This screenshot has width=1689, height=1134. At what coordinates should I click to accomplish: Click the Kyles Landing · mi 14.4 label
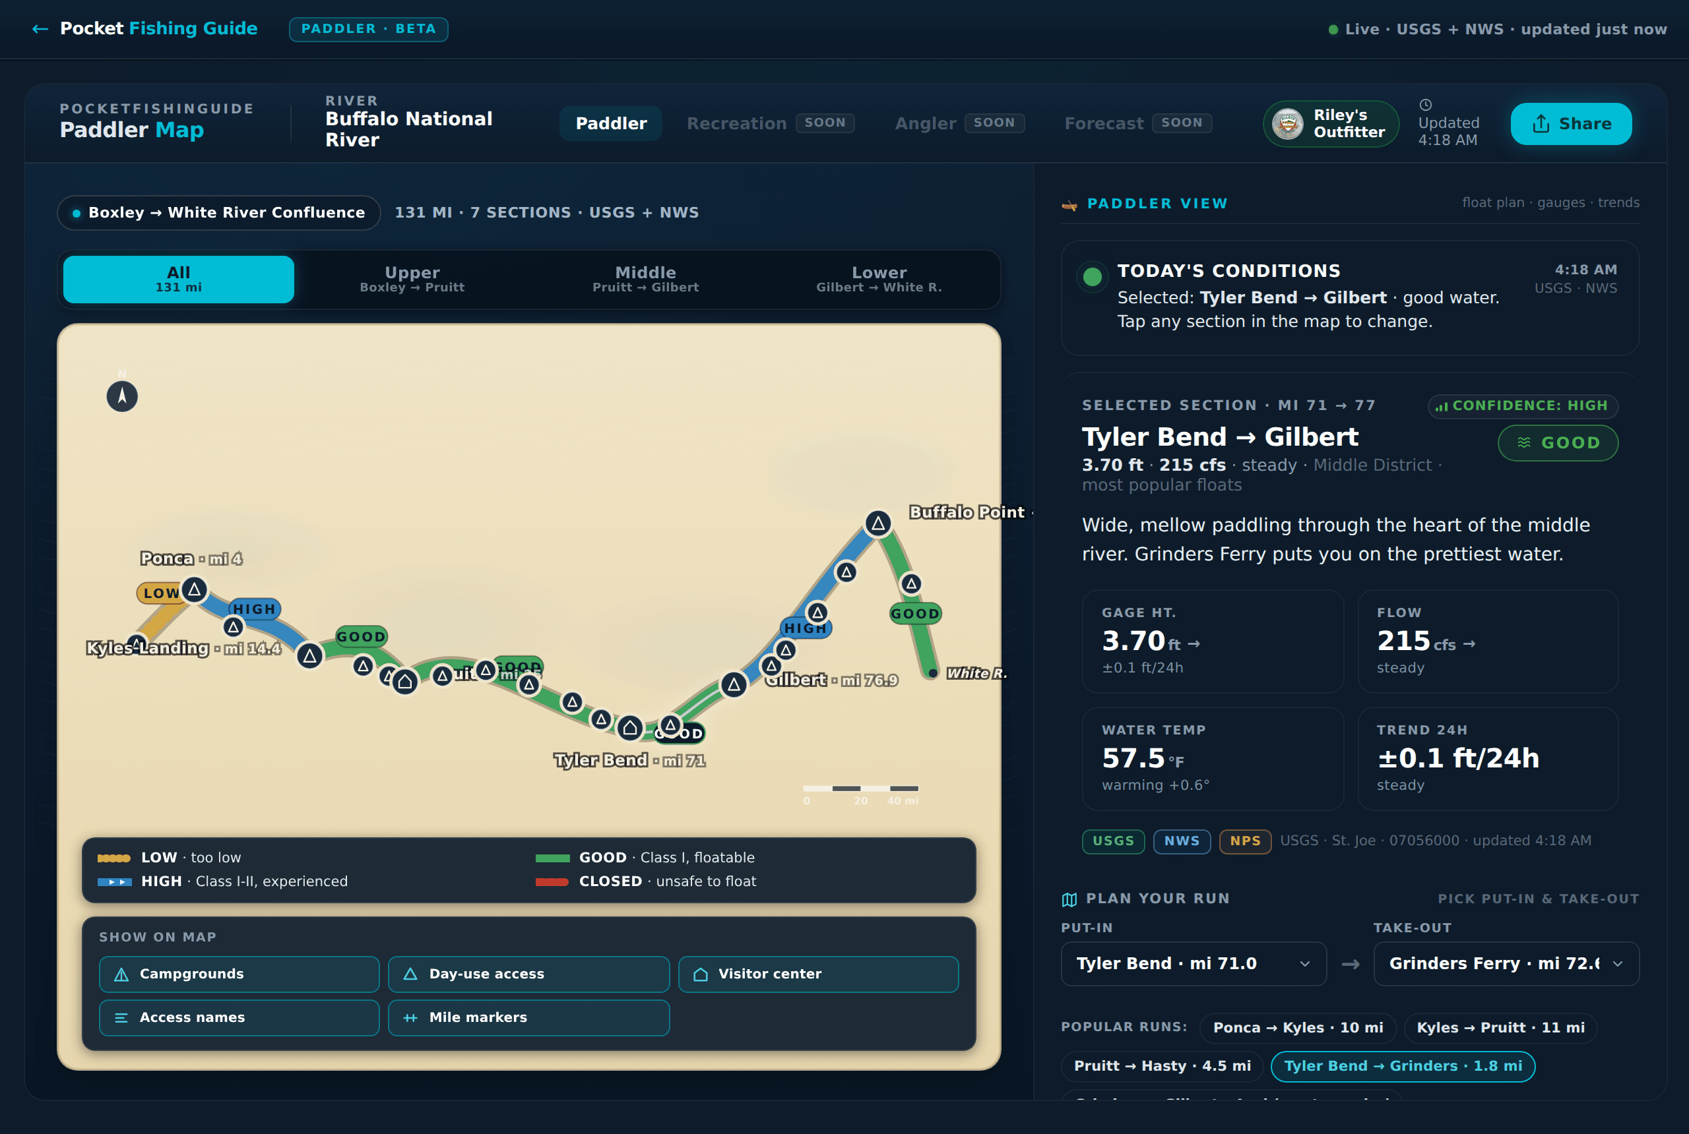(x=184, y=648)
